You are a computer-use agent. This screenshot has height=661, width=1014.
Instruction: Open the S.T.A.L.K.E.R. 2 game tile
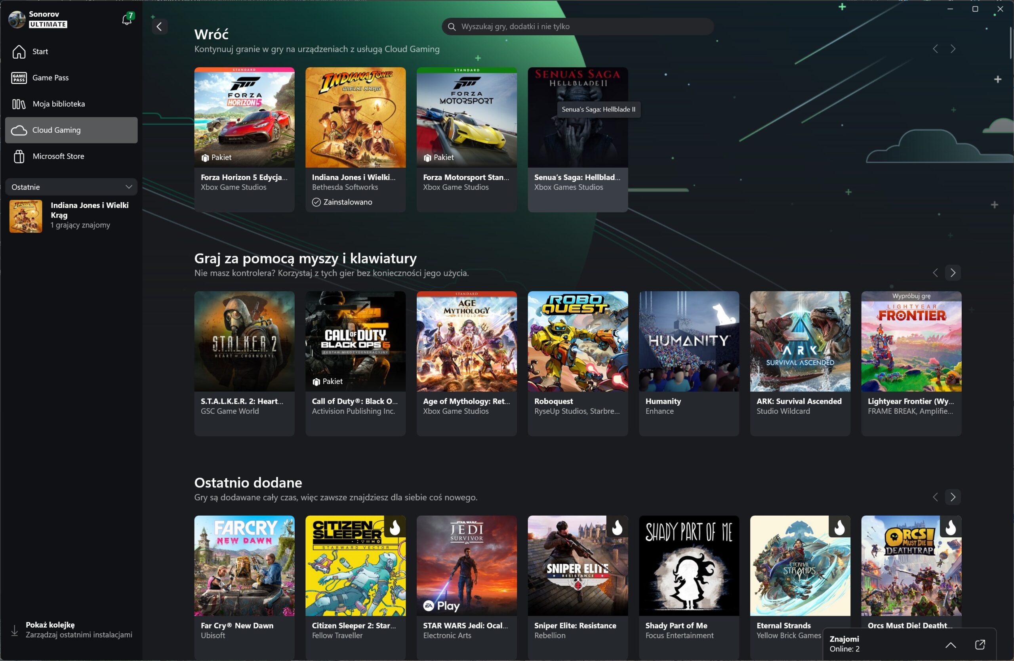(x=244, y=341)
